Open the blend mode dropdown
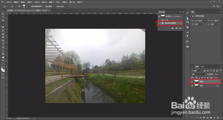This screenshot has width=223, height=120. pos(198,74)
